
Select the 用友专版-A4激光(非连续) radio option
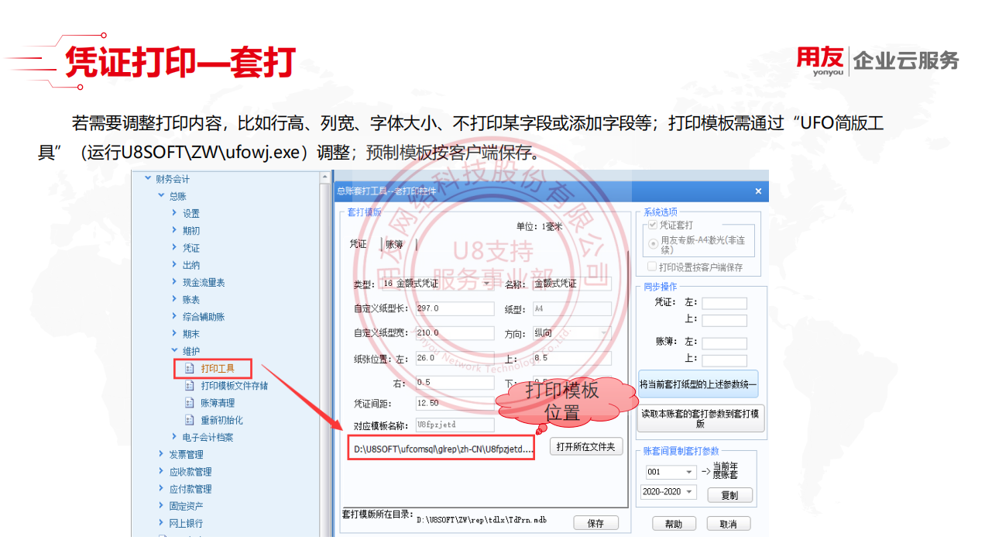[654, 243]
